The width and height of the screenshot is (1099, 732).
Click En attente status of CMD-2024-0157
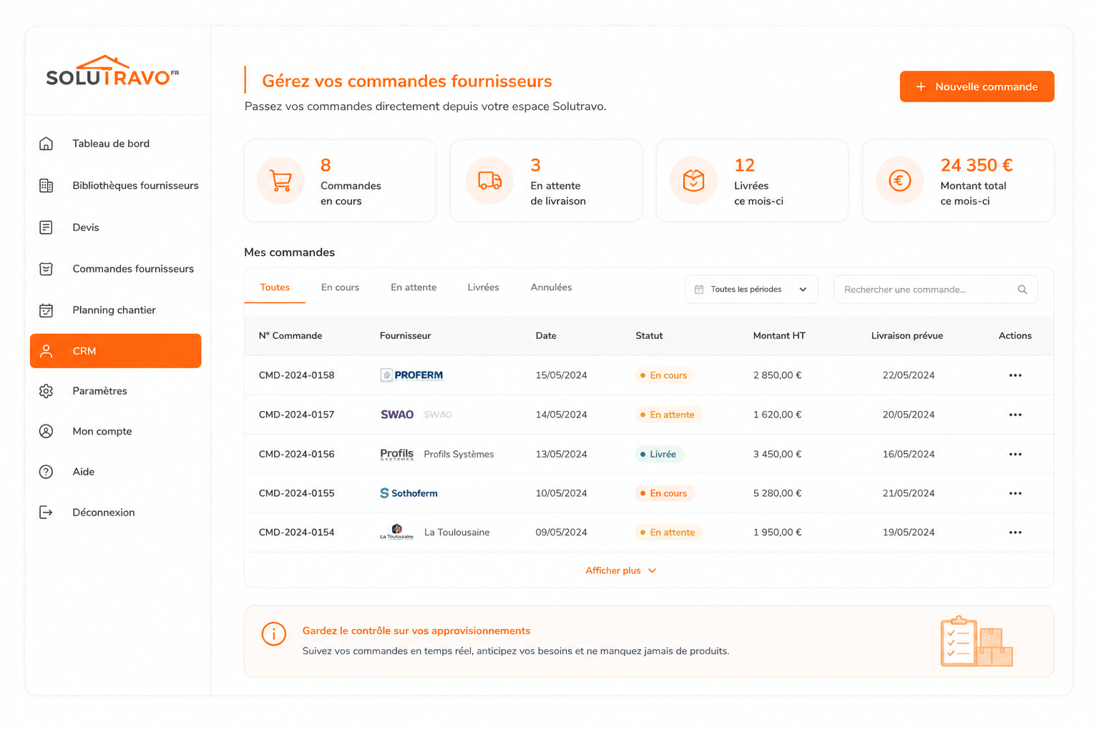pyautogui.click(x=668, y=415)
